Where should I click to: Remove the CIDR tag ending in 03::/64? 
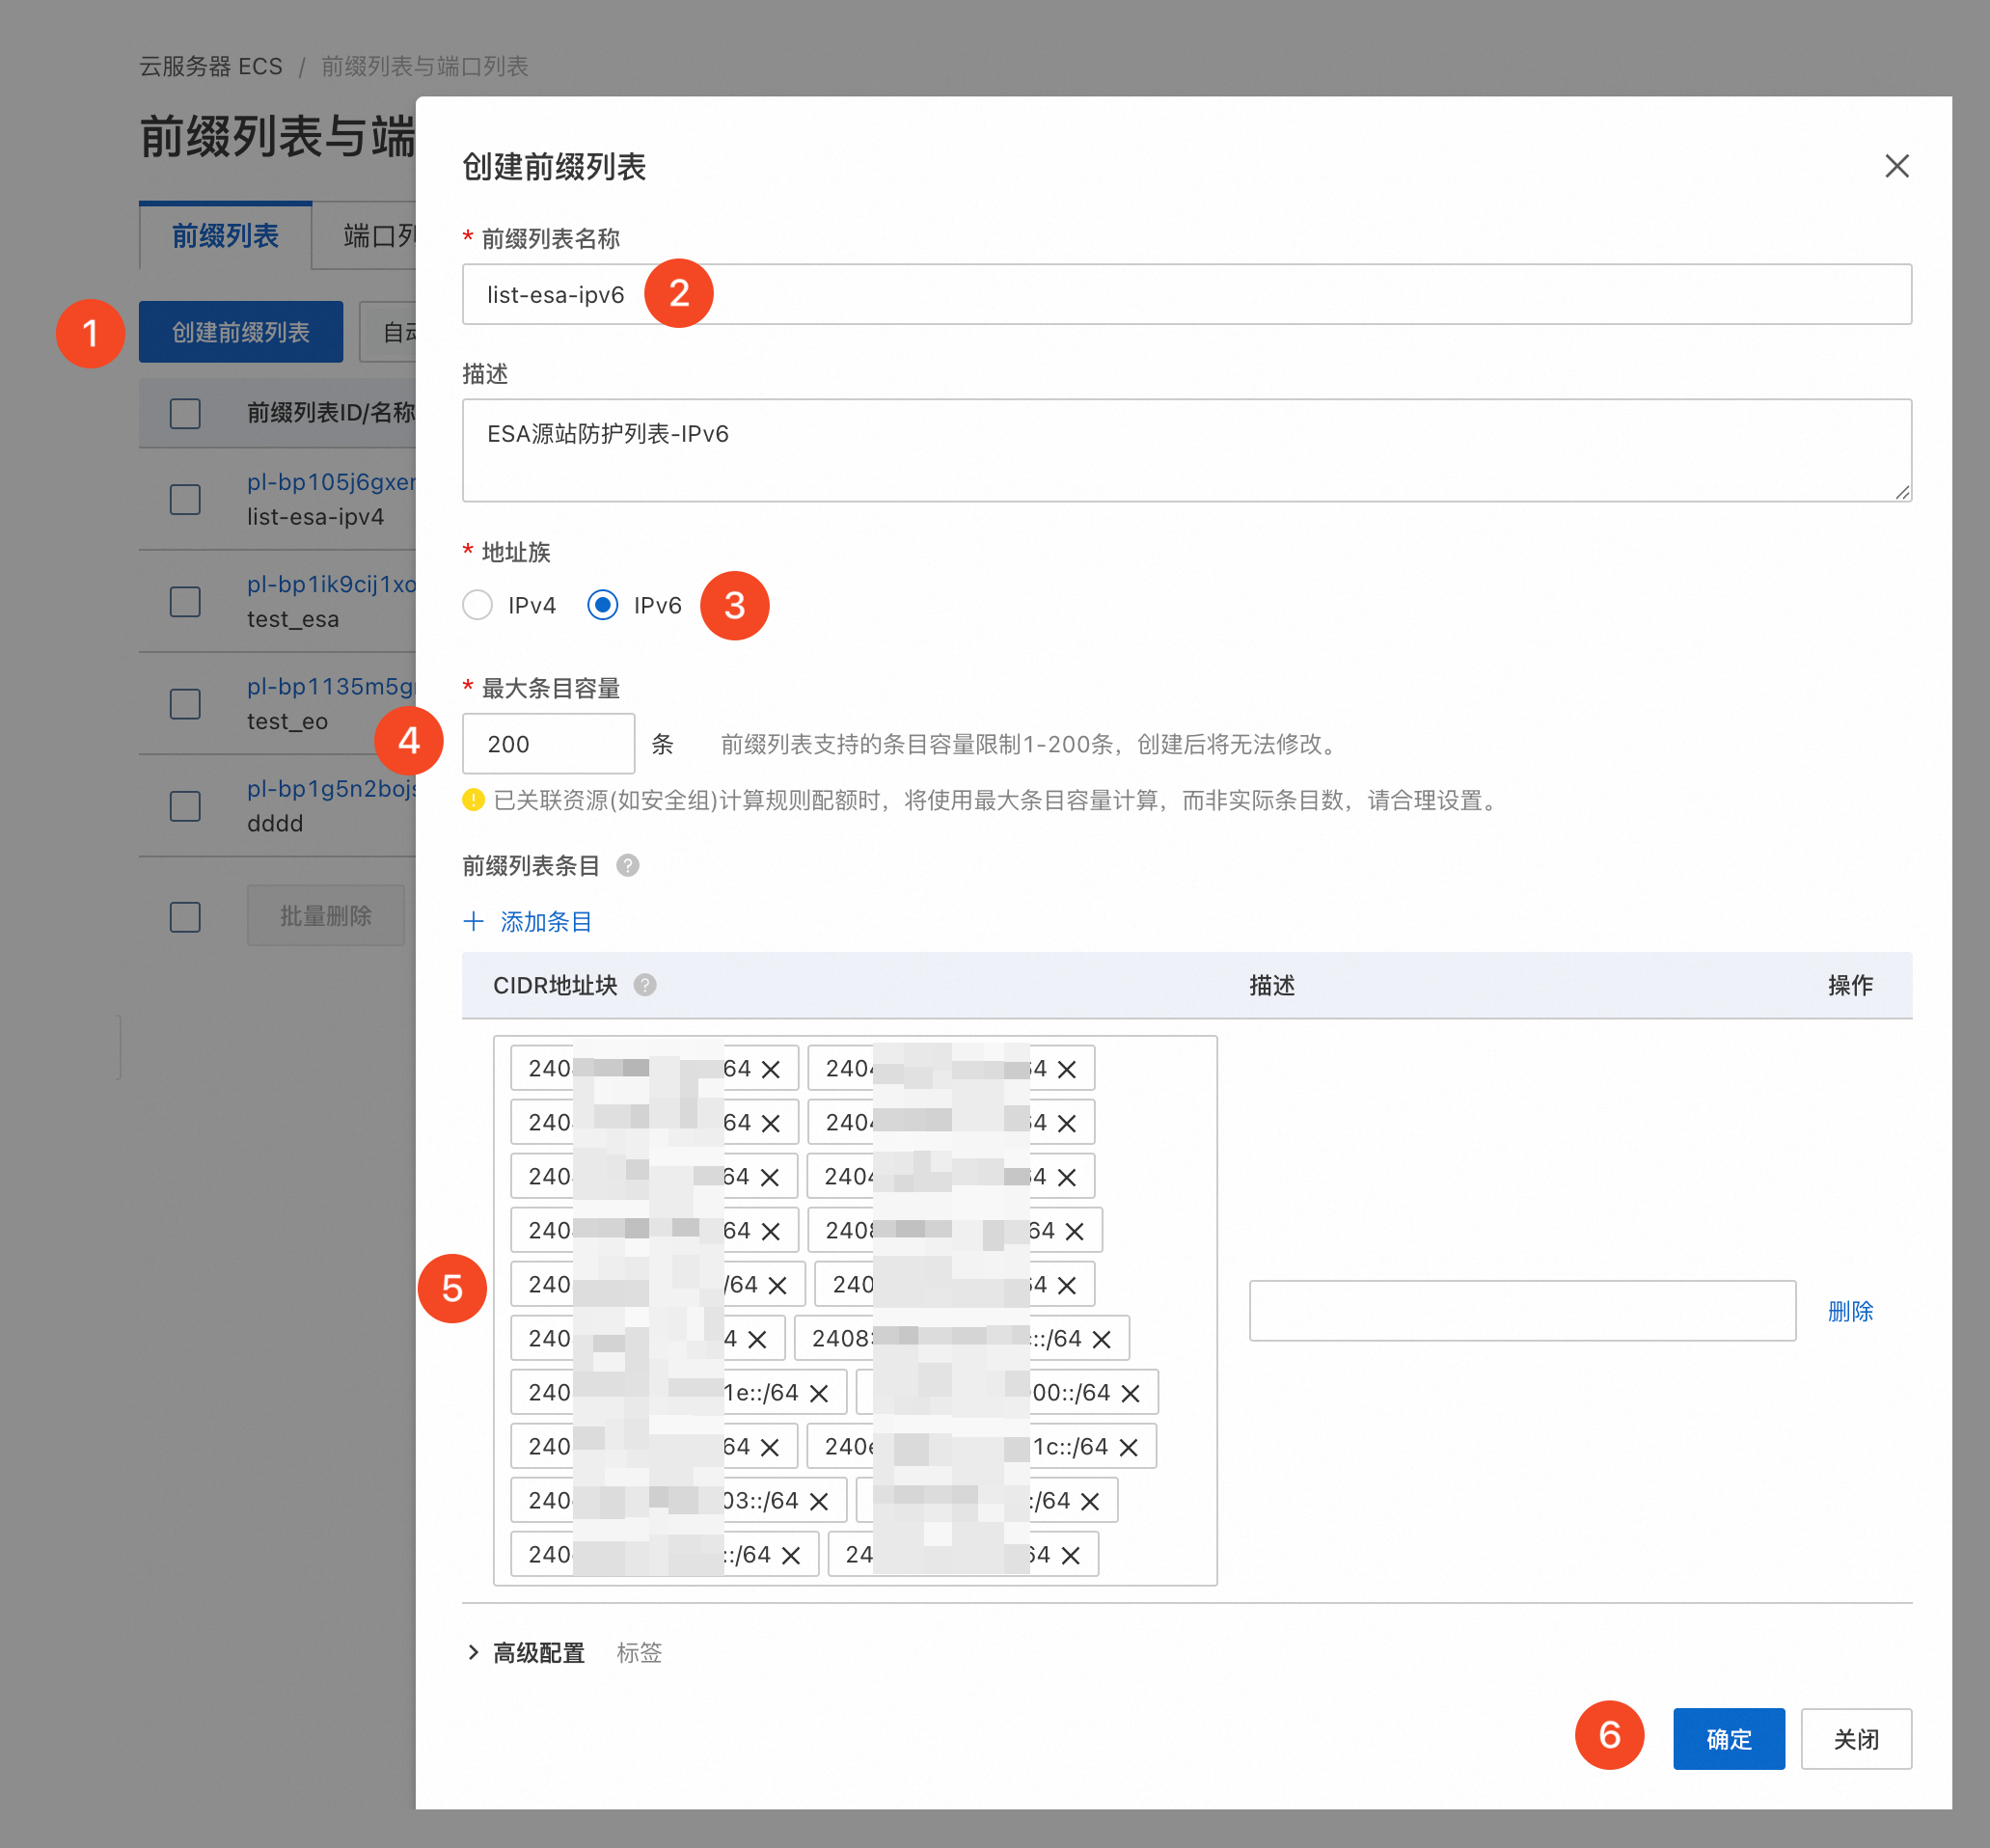coord(819,1501)
